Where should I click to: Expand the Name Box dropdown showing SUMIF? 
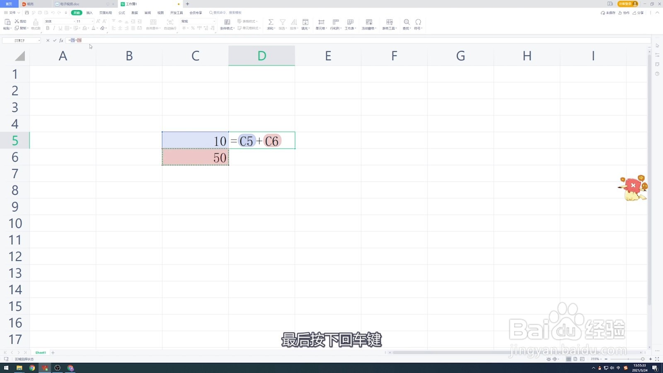(39, 41)
